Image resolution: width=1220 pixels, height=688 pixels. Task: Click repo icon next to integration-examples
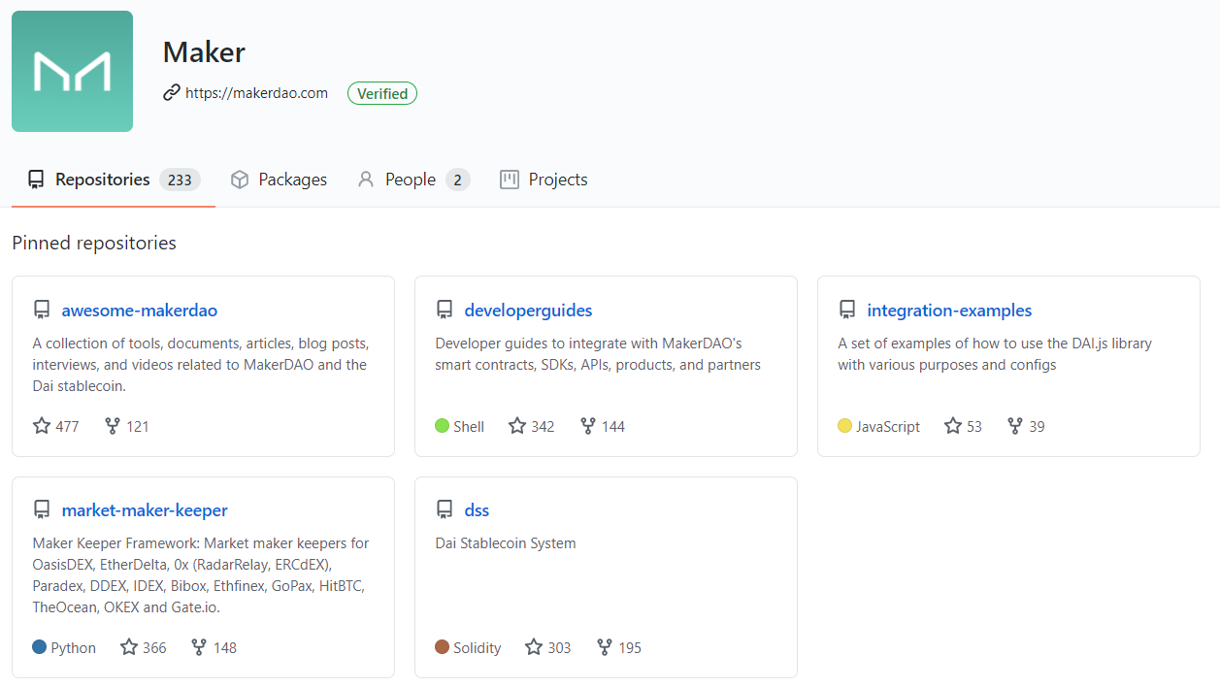tap(847, 311)
